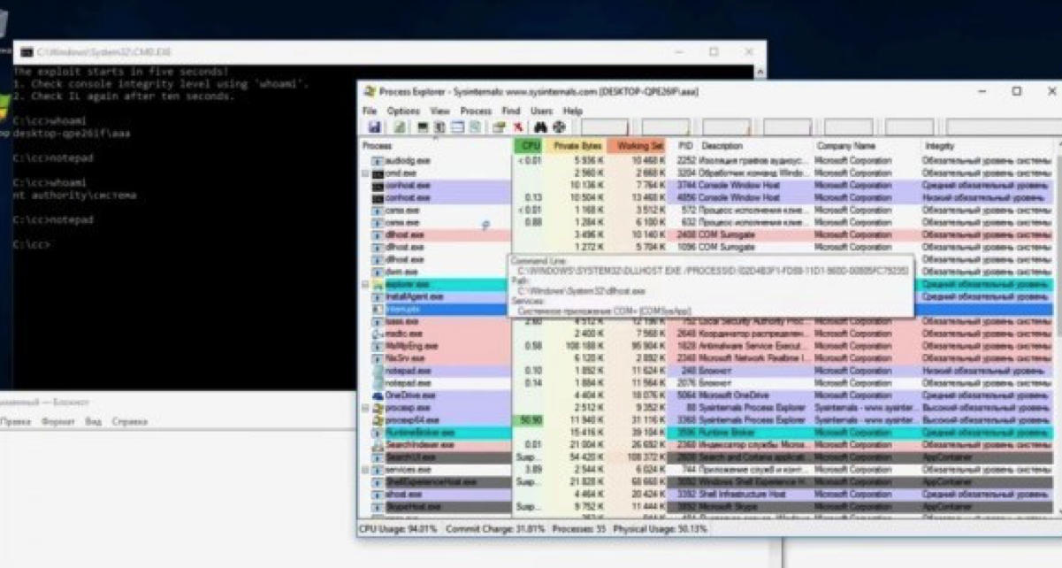The image size is (1062, 568).
Task: Click the vertical scrollbar in Process Explorer
Action: (1058, 327)
